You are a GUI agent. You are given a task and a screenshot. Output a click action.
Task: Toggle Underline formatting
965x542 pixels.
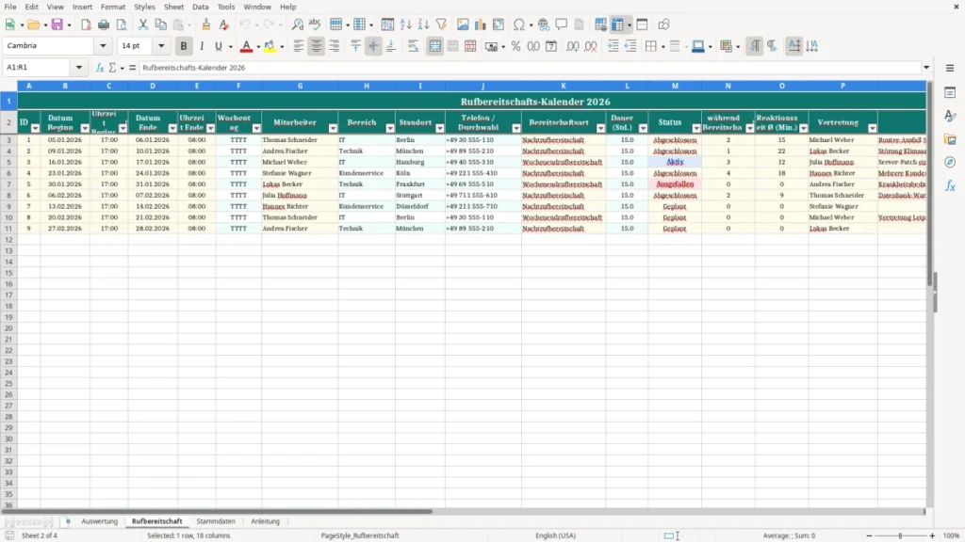pyautogui.click(x=219, y=46)
